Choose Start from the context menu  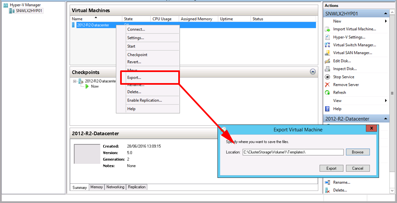tap(131, 46)
